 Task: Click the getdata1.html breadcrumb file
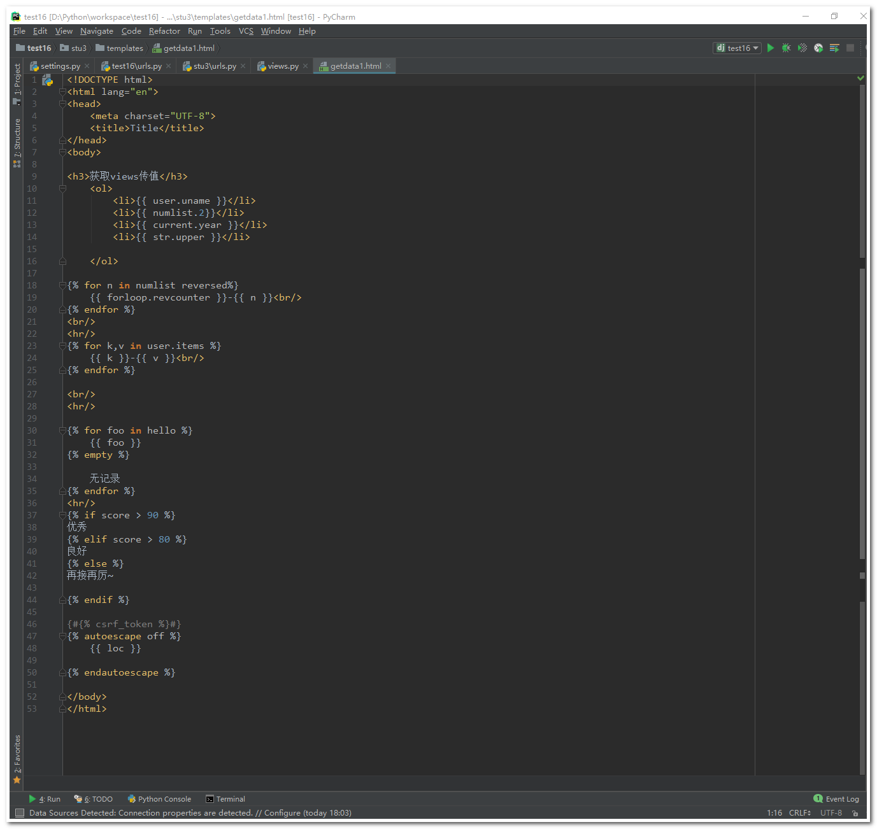pyautogui.click(x=184, y=48)
